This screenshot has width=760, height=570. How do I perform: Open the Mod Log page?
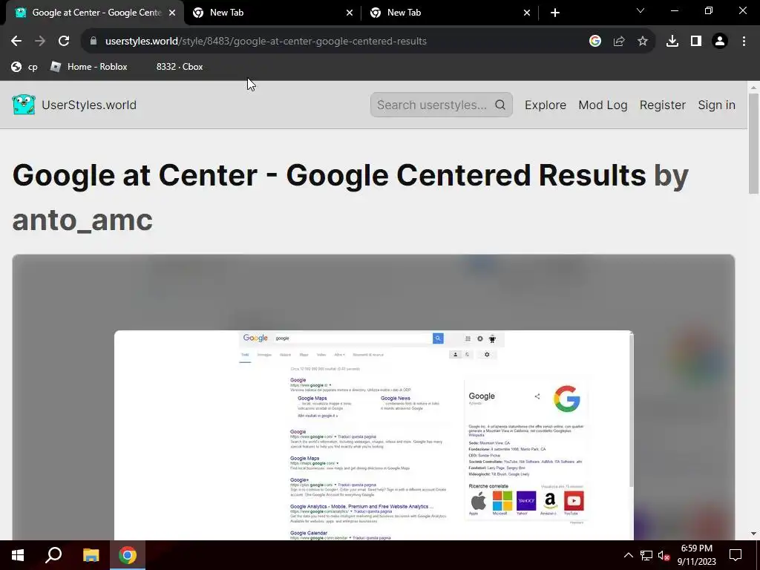point(603,105)
